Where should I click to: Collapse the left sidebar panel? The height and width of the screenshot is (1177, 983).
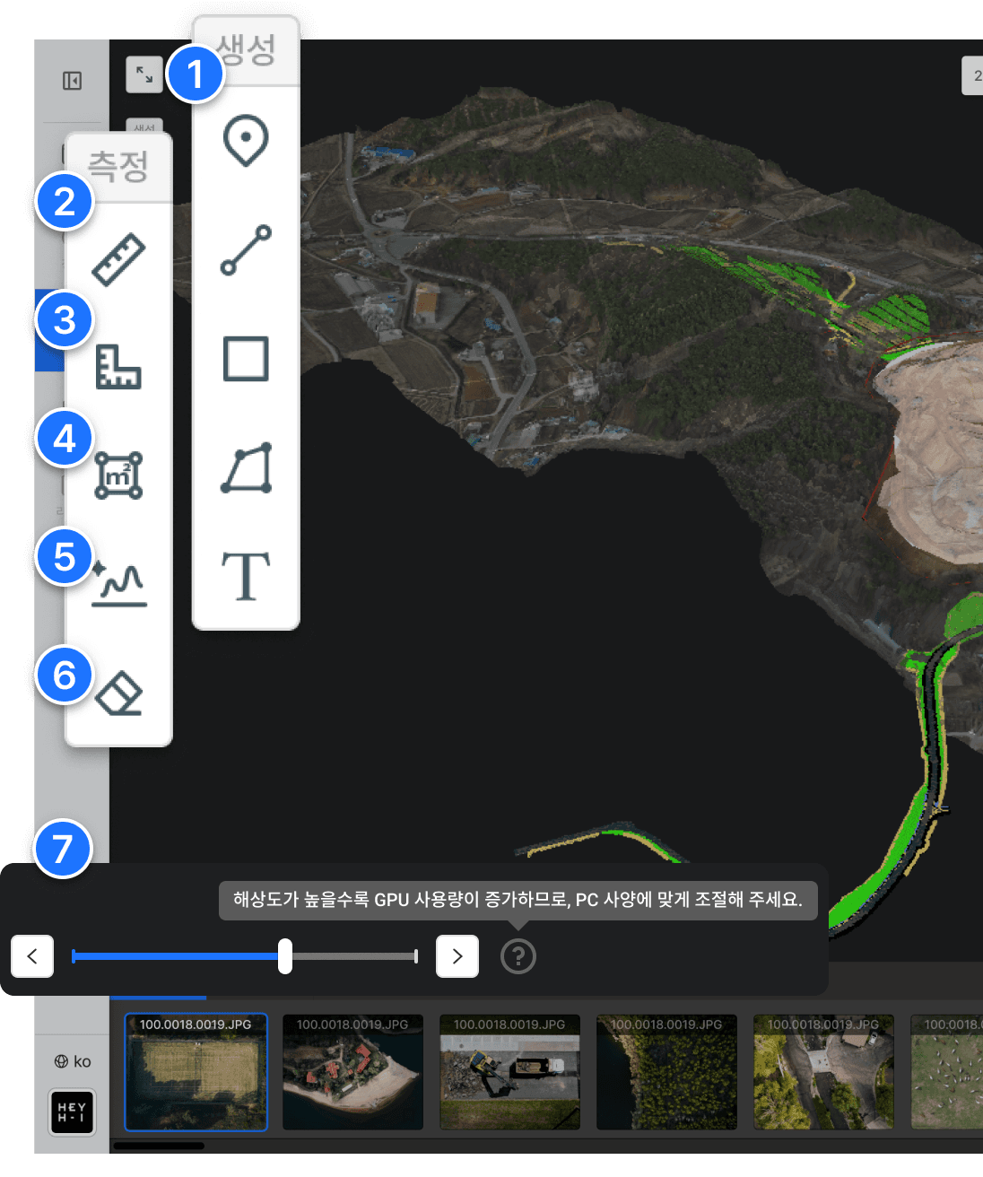pyautogui.click(x=73, y=82)
